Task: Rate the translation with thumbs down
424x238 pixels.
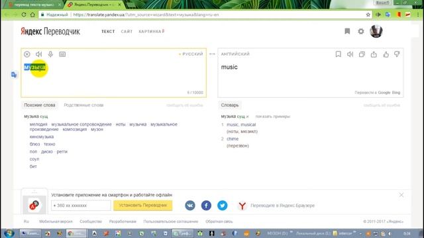Action: point(397,54)
